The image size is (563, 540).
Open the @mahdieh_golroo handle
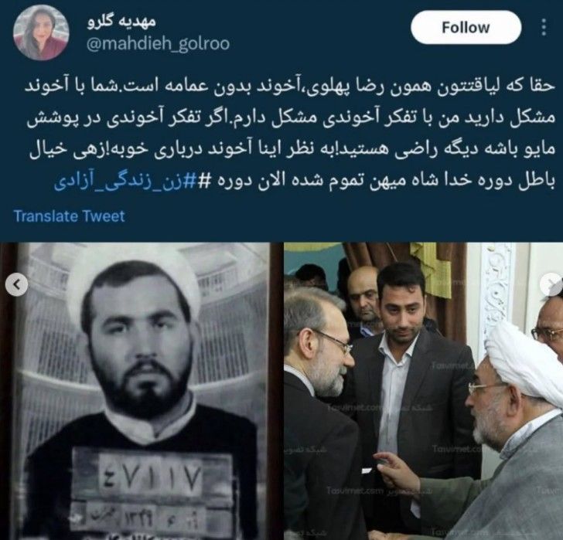[158, 44]
